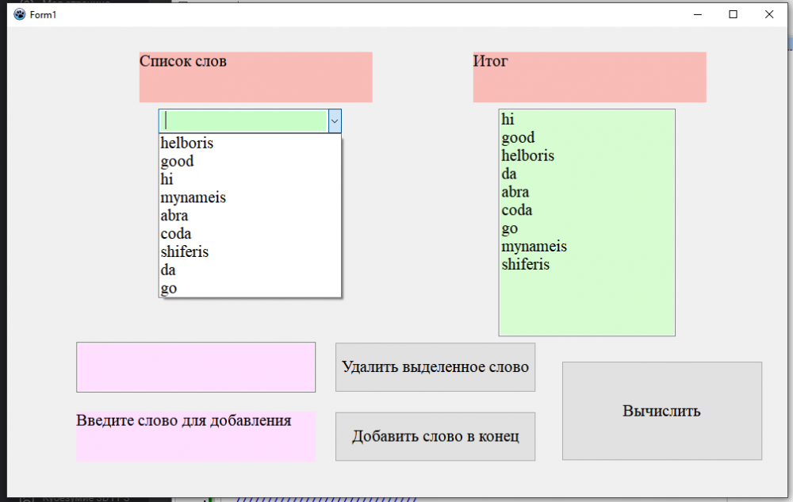Pick 'shiferis' in the dropdown list
The image size is (793, 502).
[x=250, y=251]
